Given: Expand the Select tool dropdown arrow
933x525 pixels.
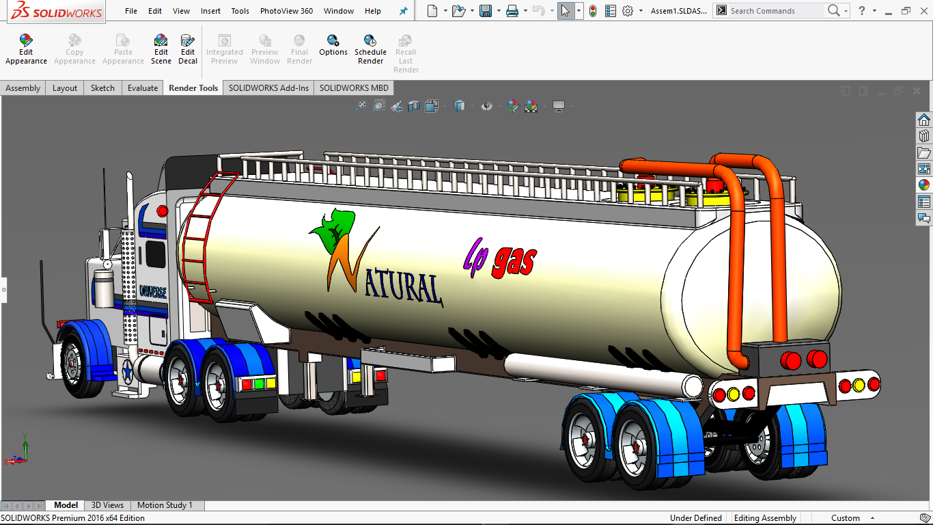Looking at the screenshot, I should [579, 11].
